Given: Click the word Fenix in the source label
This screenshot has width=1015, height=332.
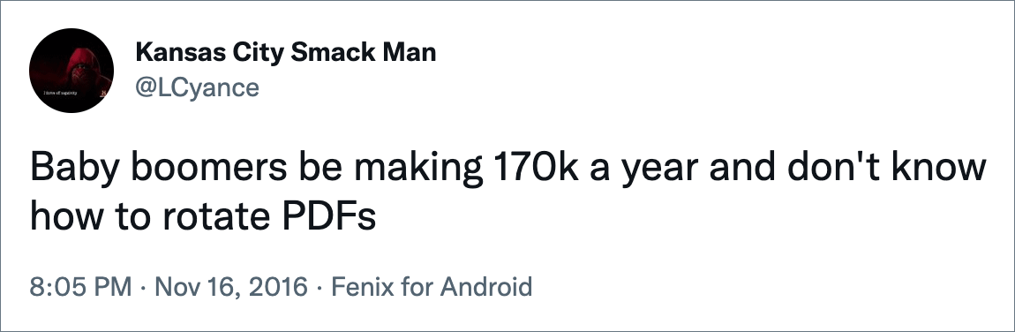Looking at the screenshot, I should pos(357,286).
